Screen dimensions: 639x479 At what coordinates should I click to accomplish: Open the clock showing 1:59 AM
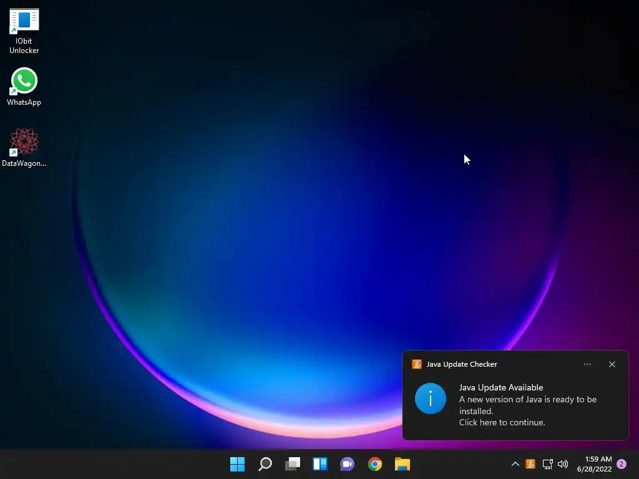[594, 464]
